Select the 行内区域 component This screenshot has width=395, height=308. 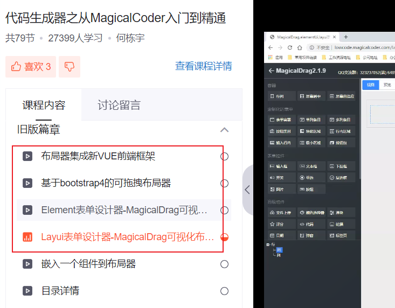point(341,131)
